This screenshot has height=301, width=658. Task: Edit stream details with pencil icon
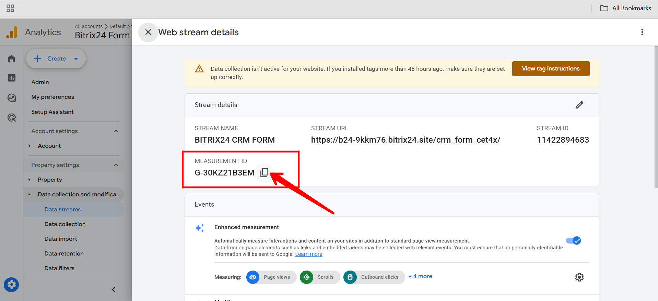click(579, 105)
